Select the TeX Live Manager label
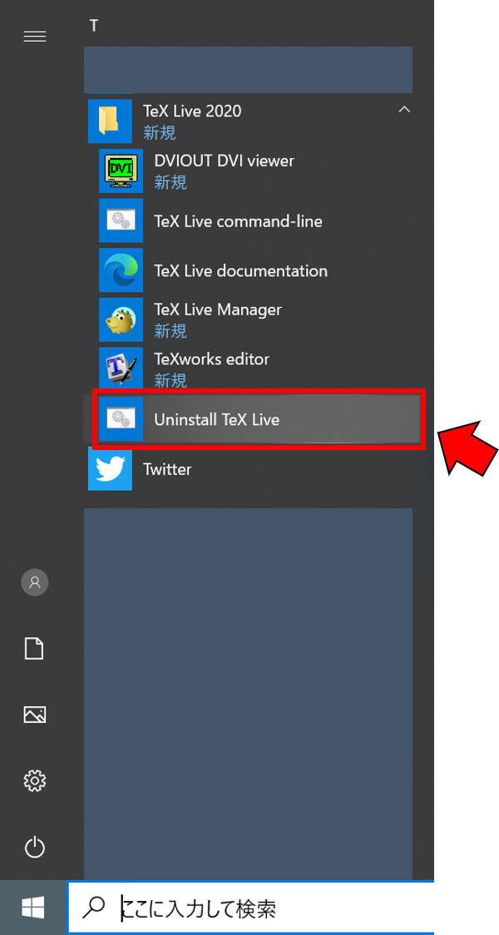Viewport: 499px width, 935px height. pos(218,310)
